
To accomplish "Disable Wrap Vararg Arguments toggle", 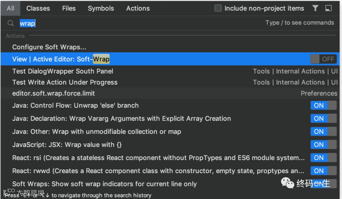I will [x=323, y=118].
